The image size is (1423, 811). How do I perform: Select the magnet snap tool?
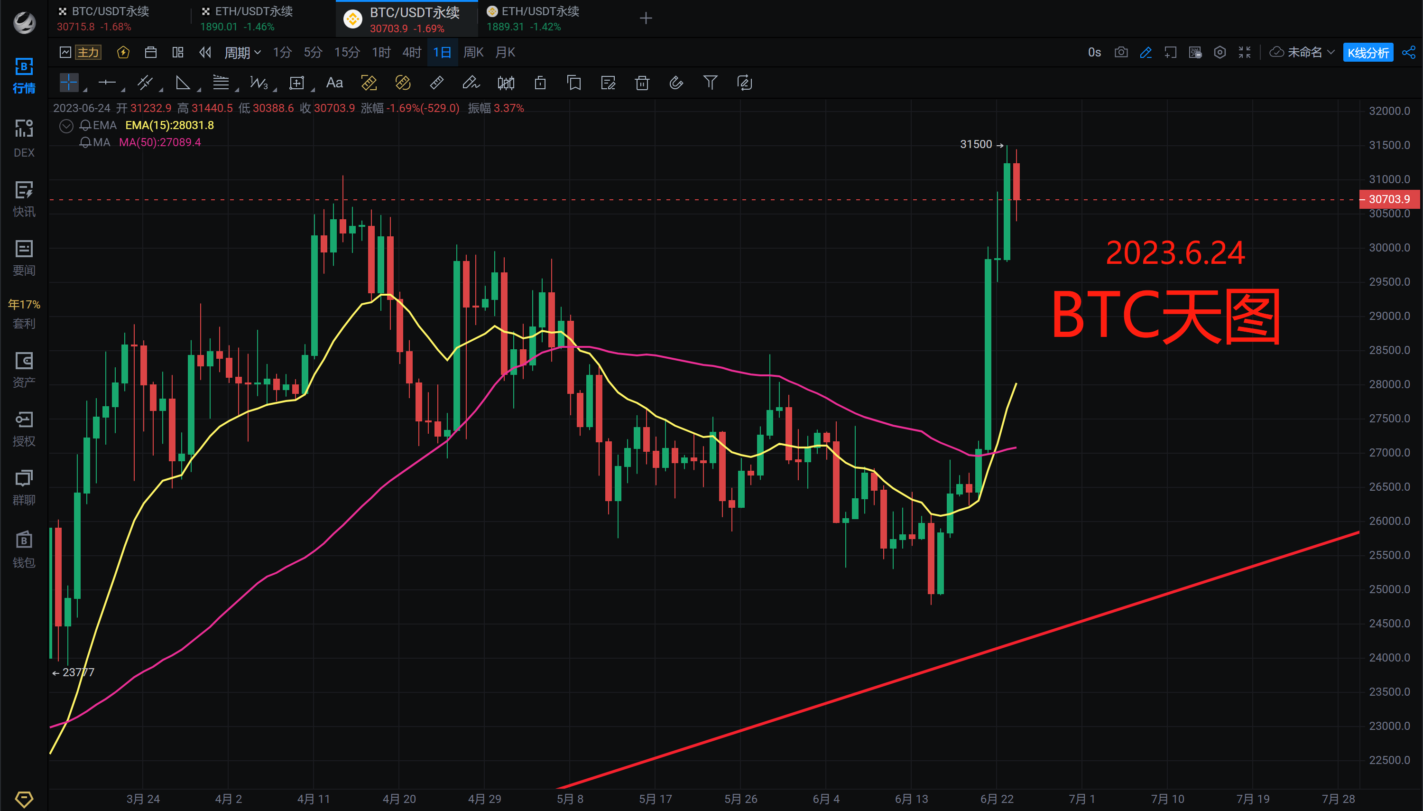pos(676,83)
